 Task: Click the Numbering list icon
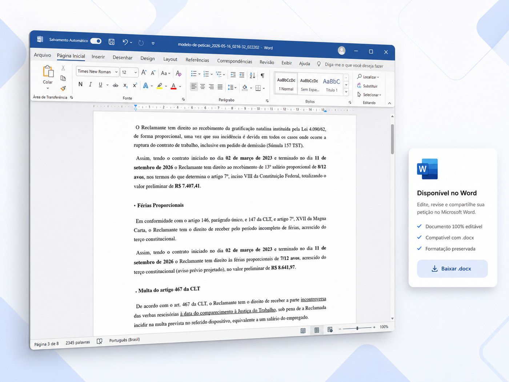coord(206,74)
